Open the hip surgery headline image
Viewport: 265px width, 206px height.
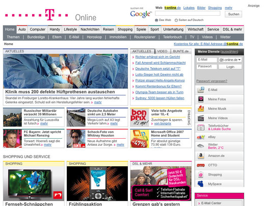point(66,71)
